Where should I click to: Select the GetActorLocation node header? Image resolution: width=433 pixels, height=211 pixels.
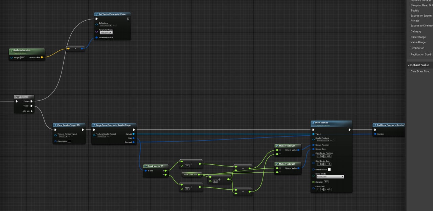(x=27, y=51)
